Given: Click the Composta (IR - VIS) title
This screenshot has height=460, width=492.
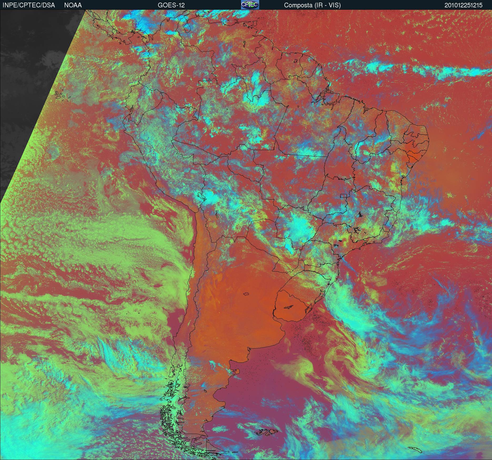Looking at the screenshot, I should coord(312,5).
